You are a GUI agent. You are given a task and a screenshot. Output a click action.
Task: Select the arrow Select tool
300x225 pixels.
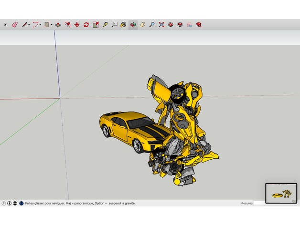pyautogui.click(x=5, y=25)
